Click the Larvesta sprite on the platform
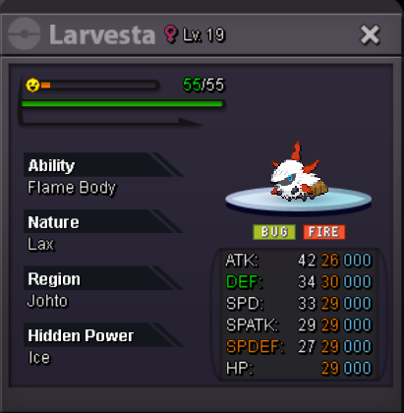404x413 pixels. pyautogui.click(x=298, y=173)
